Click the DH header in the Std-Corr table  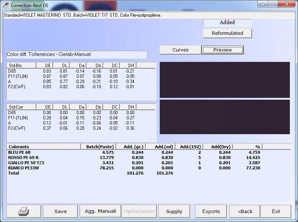[x=128, y=107]
